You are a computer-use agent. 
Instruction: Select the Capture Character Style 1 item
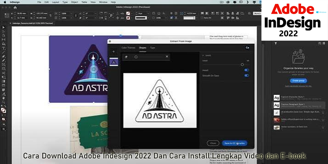click(299, 98)
